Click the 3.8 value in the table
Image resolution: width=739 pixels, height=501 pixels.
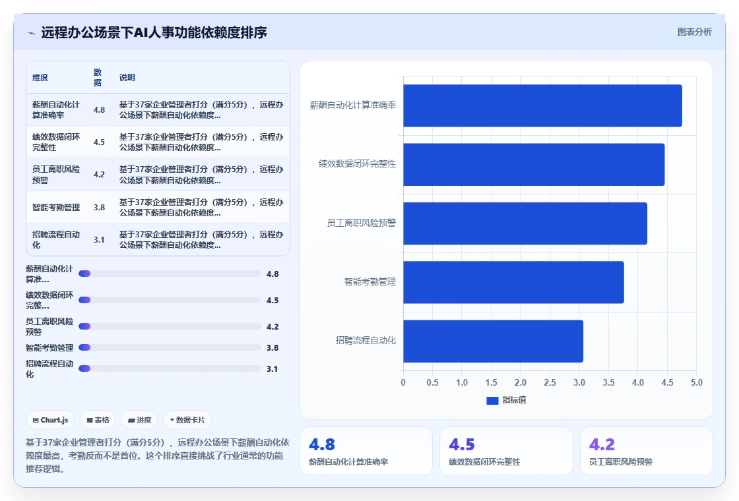point(99,207)
